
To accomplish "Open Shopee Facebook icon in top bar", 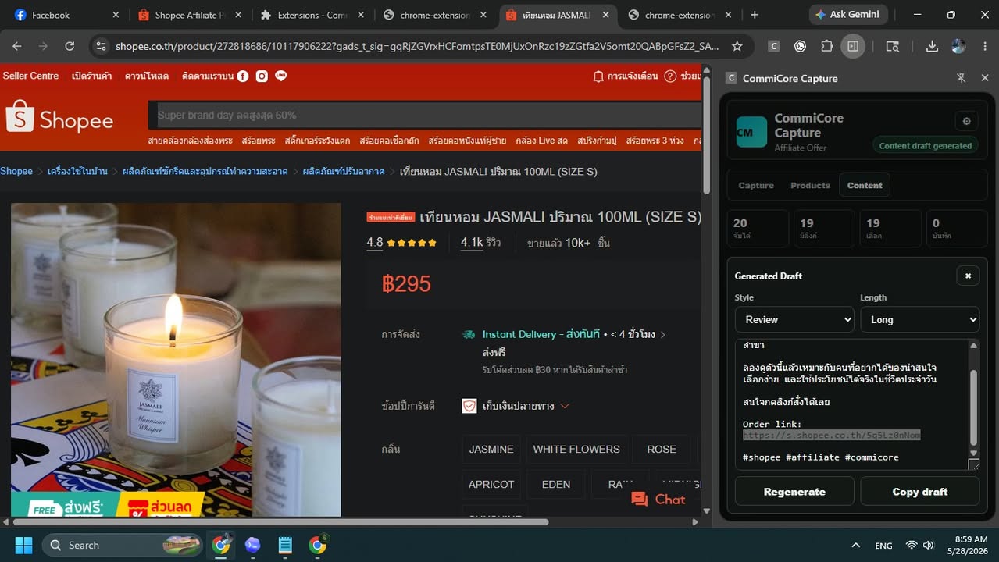I will (x=243, y=76).
